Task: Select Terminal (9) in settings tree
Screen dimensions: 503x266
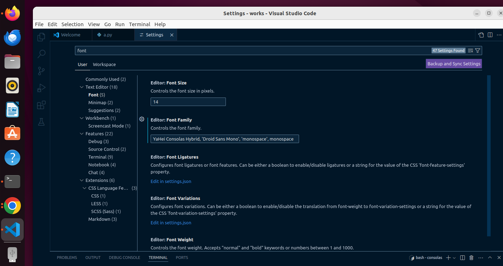Action: tap(101, 157)
